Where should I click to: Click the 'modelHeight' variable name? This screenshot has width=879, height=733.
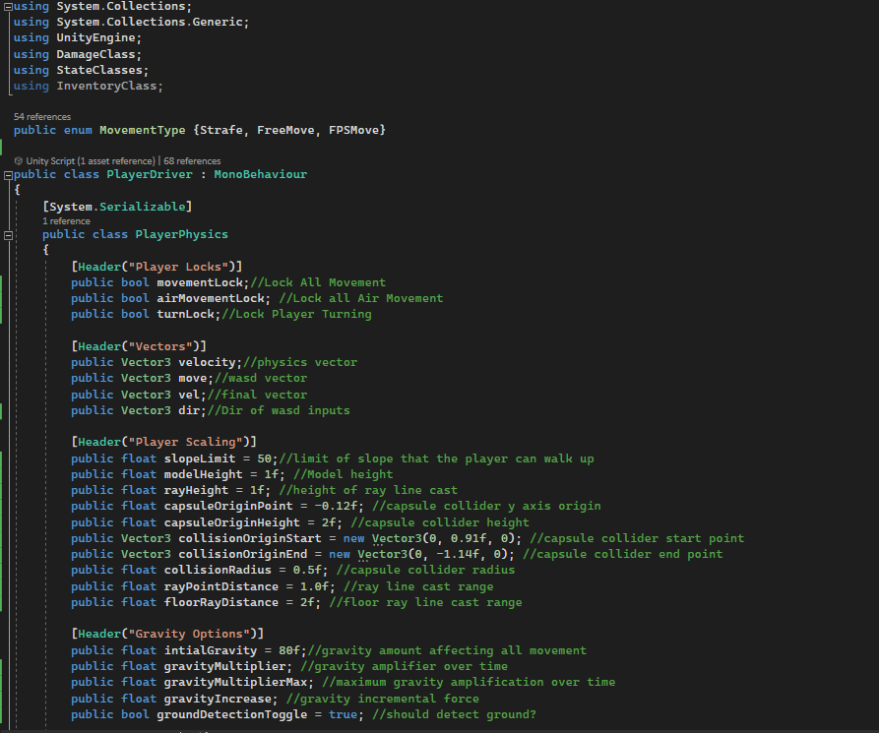(x=203, y=474)
